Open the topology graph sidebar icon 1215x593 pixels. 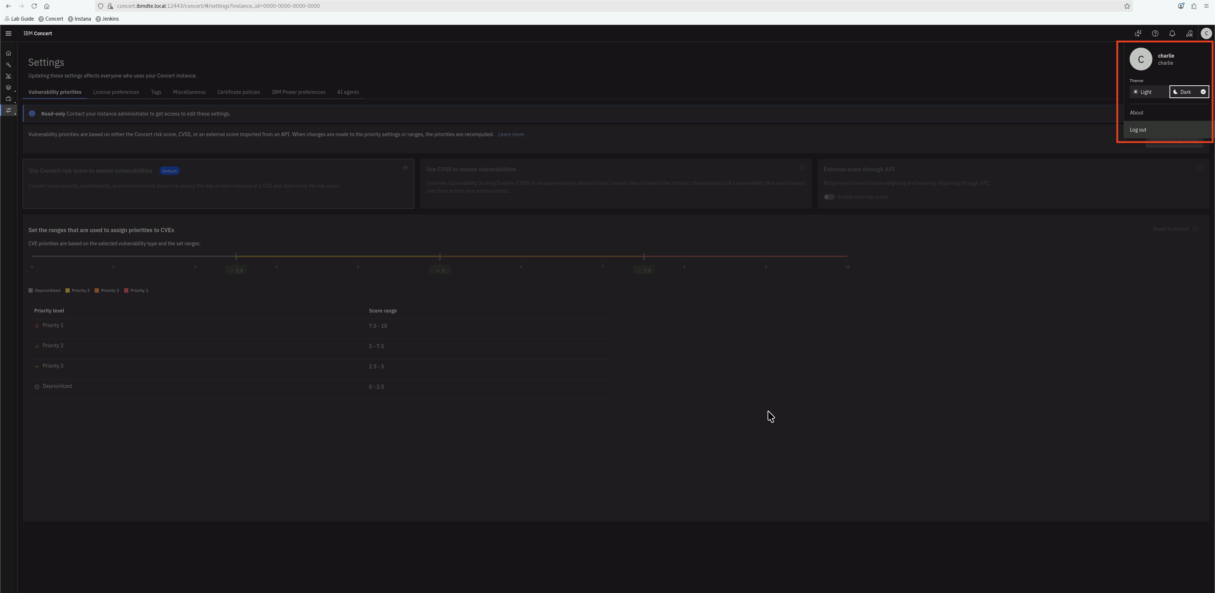[9, 76]
